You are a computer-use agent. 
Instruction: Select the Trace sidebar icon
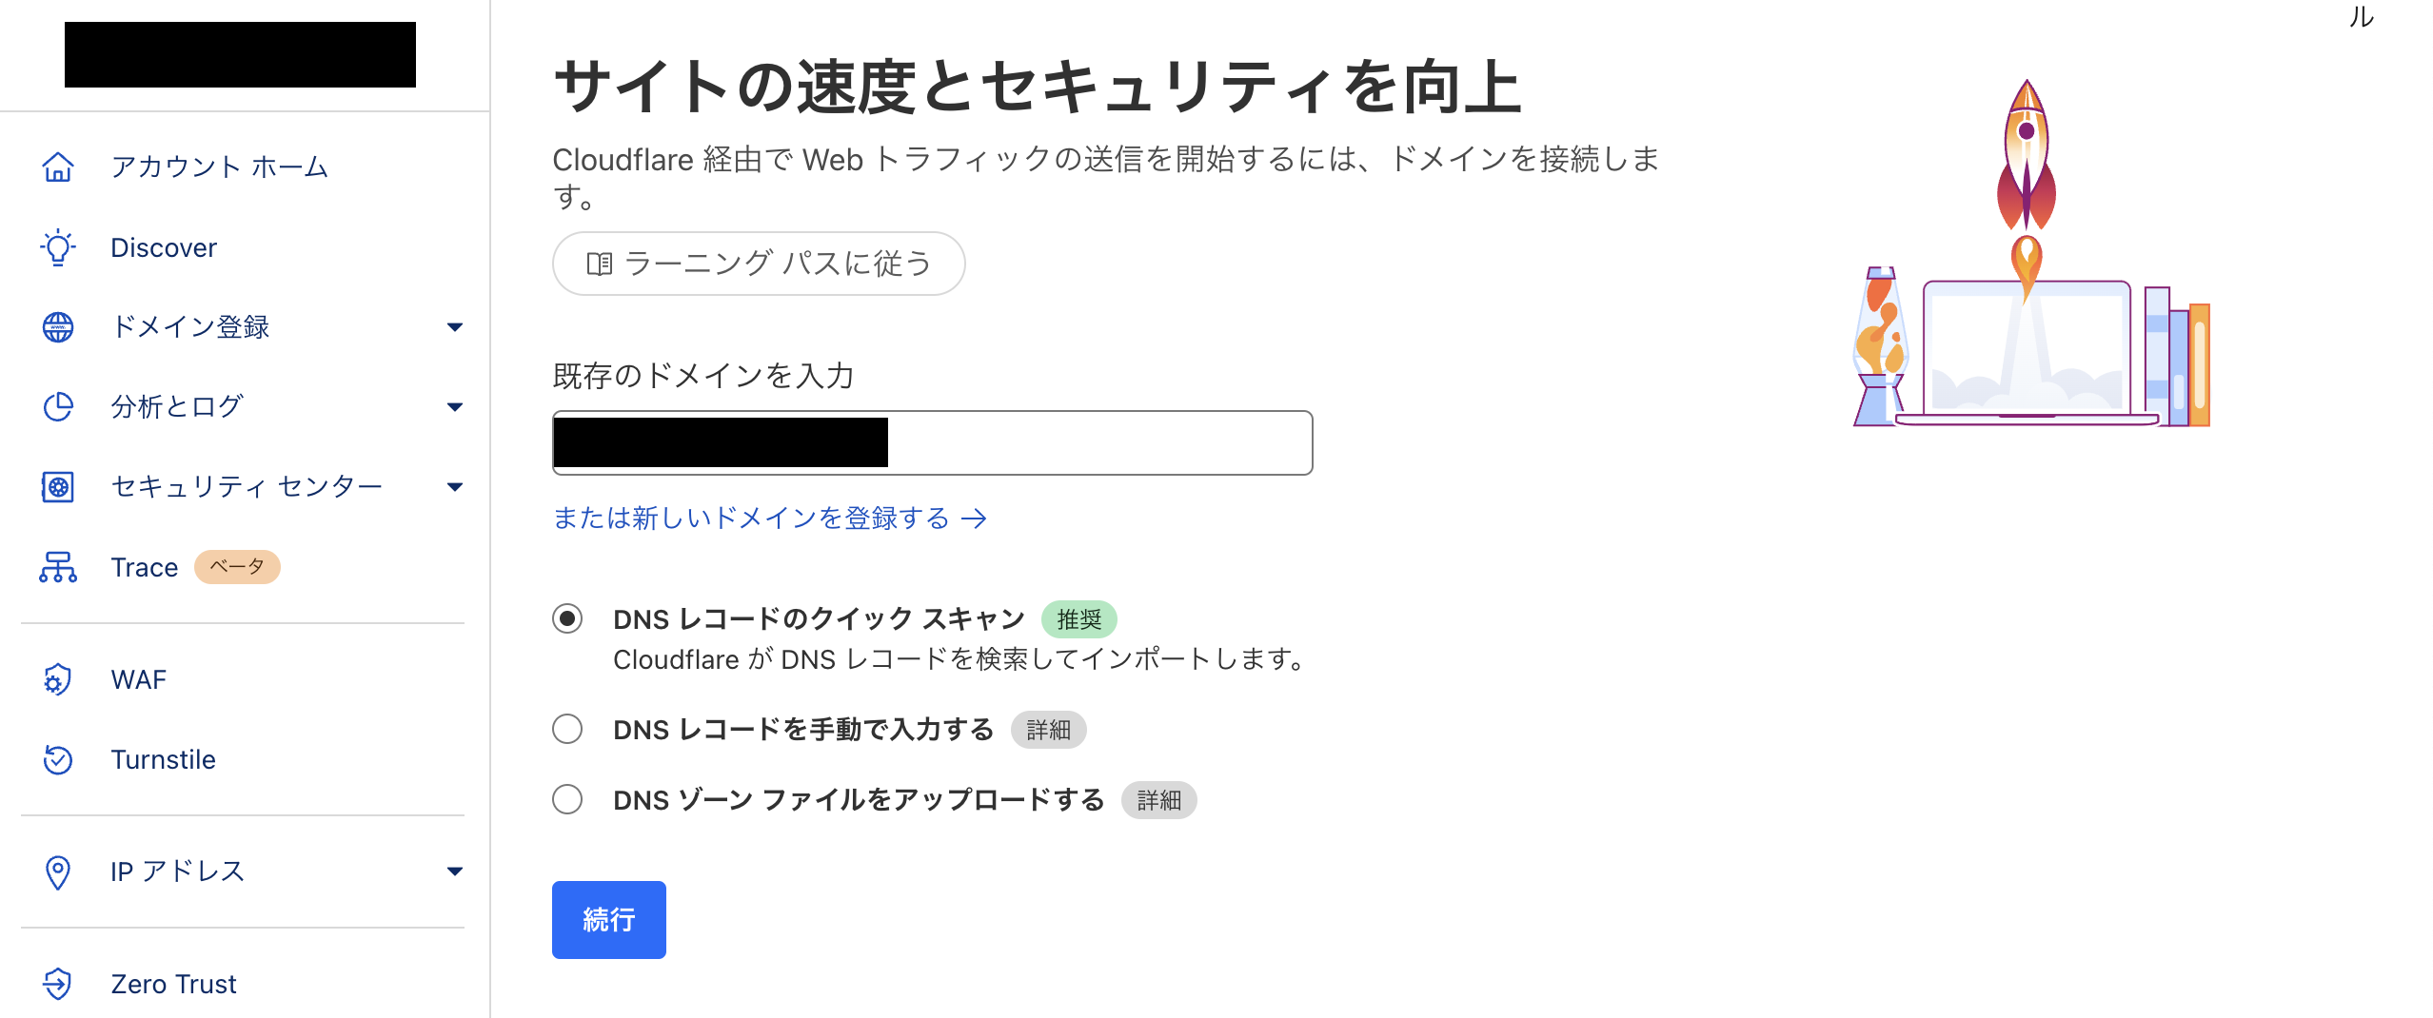coord(57,566)
